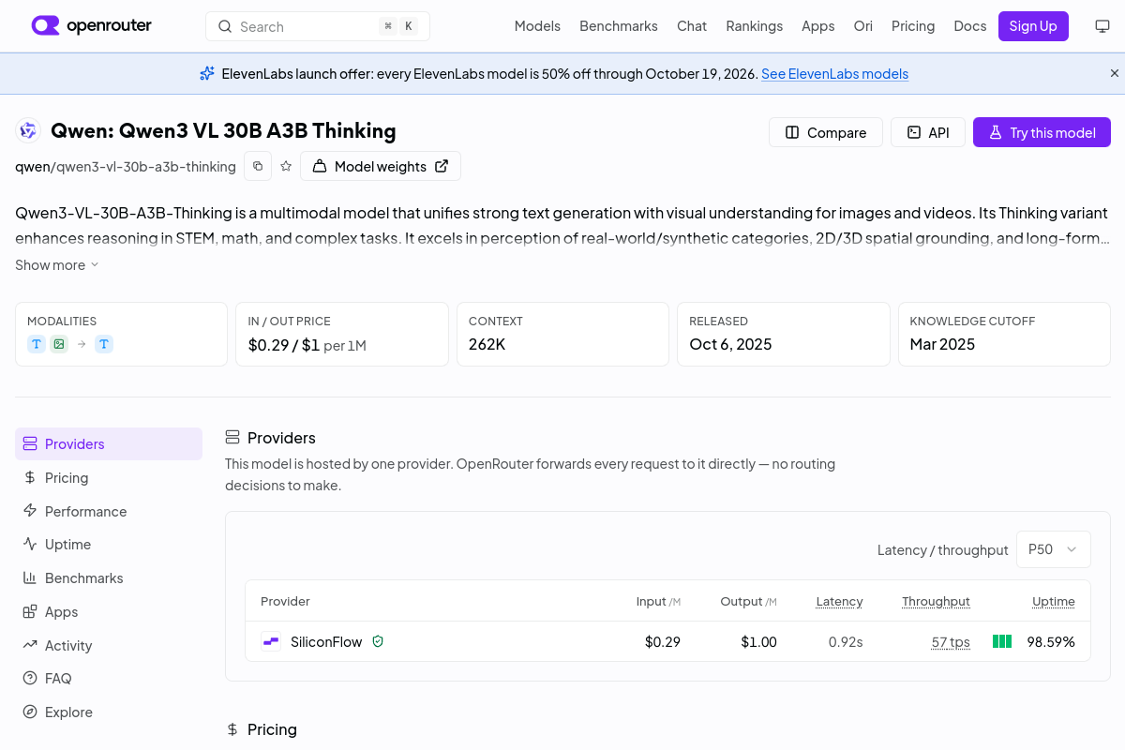This screenshot has width=1125, height=750.
Task: Click the SiliconFlow provider name
Action: point(326,642)
